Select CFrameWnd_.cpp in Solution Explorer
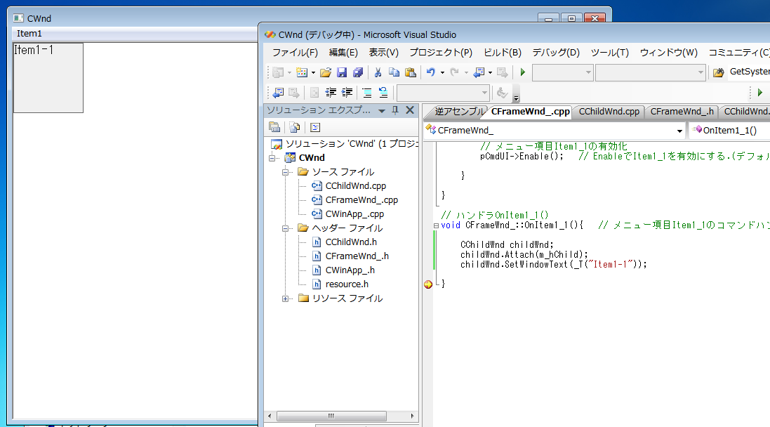 click(x=361, y=200)
